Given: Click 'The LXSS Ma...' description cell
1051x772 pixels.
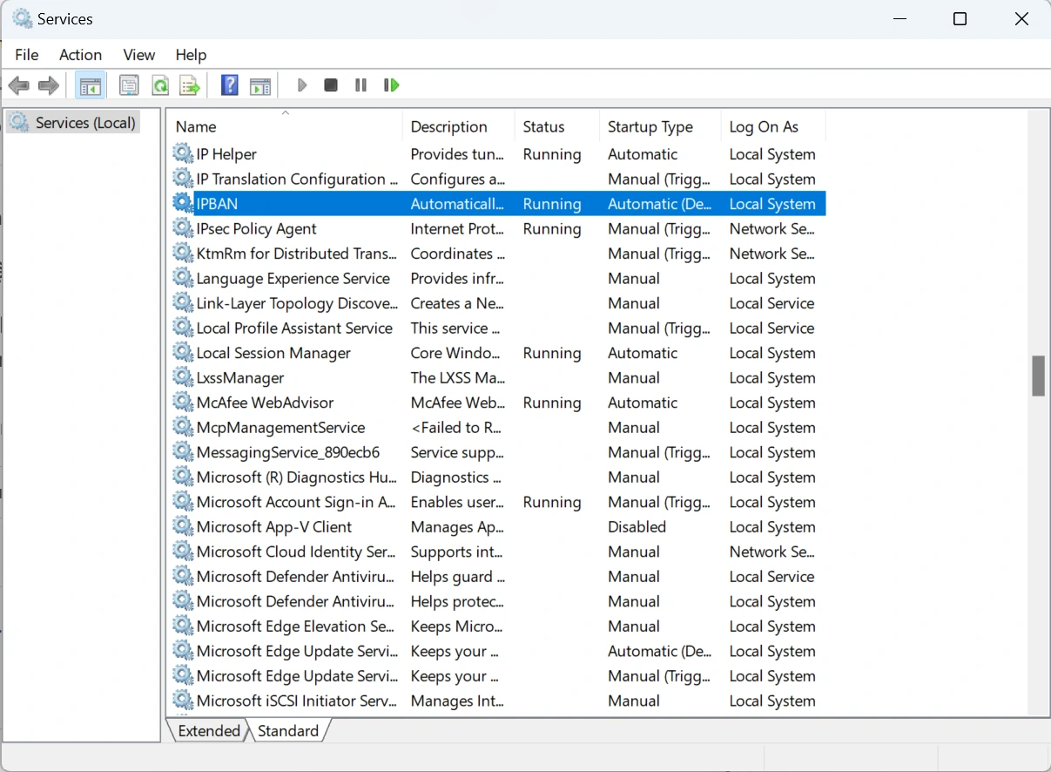Looking at the screenshot, I should [458, 378].
